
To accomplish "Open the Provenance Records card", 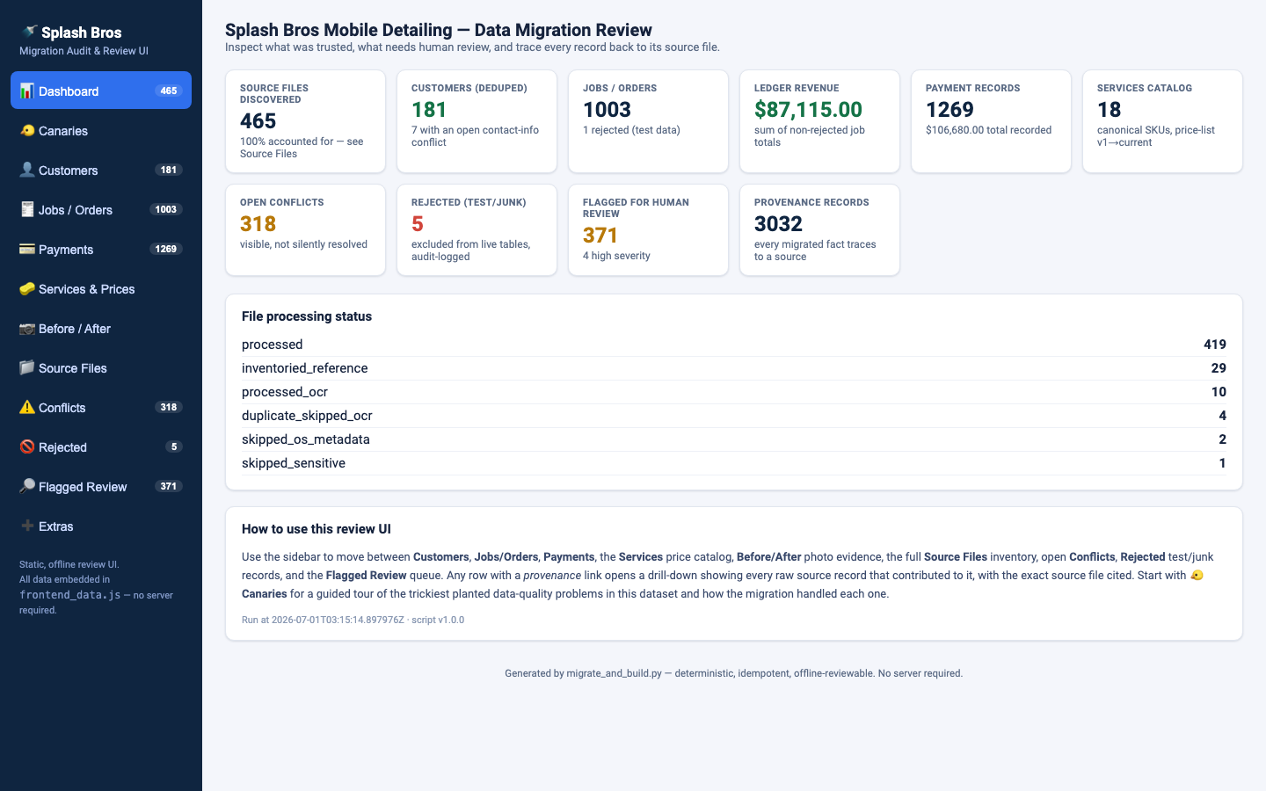I will (x=819, y=229).
